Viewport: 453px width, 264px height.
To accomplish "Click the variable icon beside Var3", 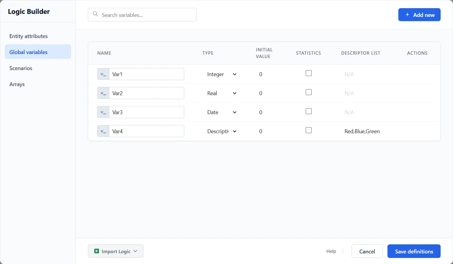I will point(103,112).
